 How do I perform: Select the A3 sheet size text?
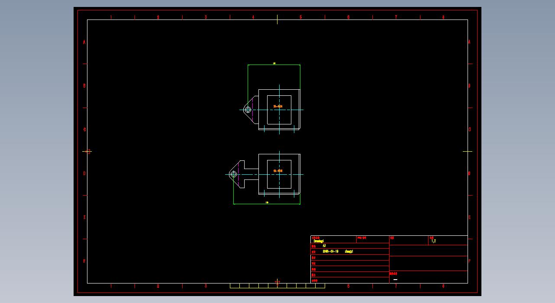[x=324, y=246]
